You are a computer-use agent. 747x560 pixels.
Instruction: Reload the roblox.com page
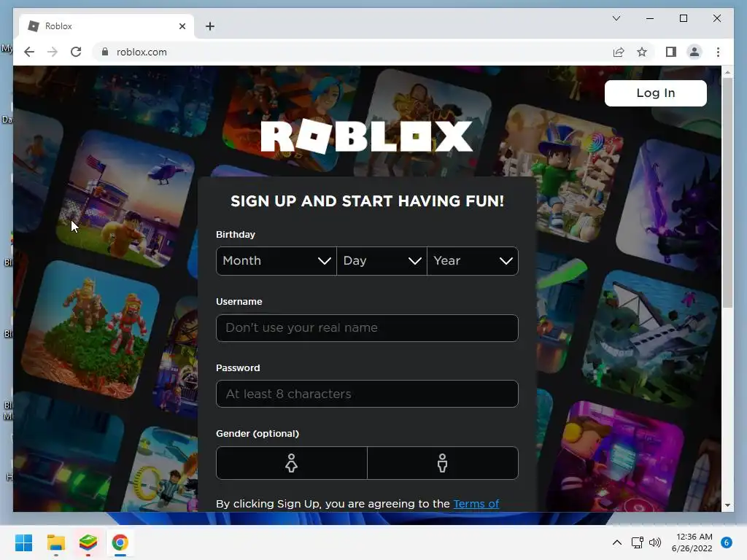coord(76,52)
